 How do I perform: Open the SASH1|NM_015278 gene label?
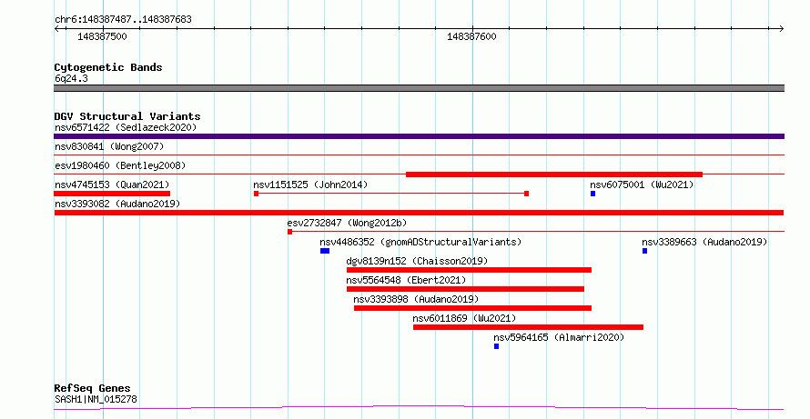[96, 399]
